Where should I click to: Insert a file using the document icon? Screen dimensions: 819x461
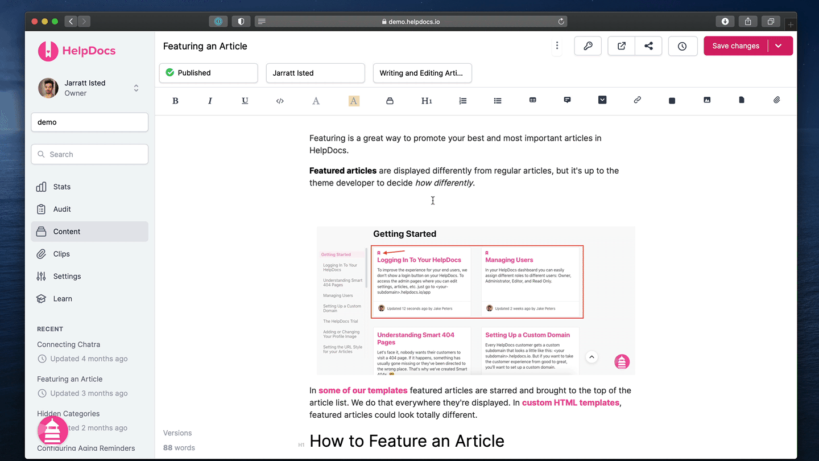[x=742, y=100]
